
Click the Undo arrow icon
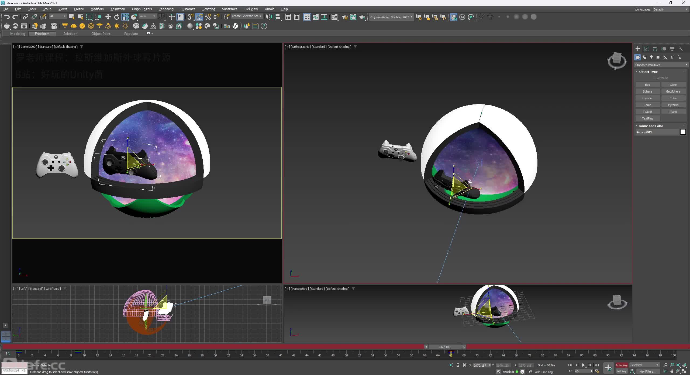coord(7,17)
